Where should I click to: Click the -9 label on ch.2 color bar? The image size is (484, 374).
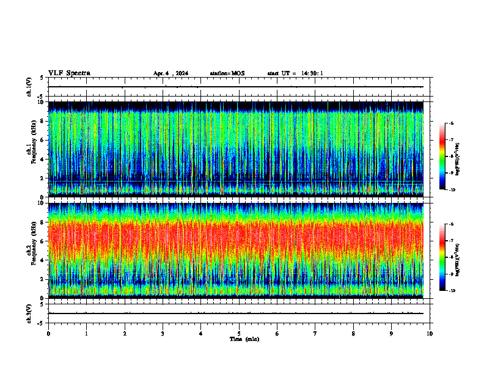(451, 274)
